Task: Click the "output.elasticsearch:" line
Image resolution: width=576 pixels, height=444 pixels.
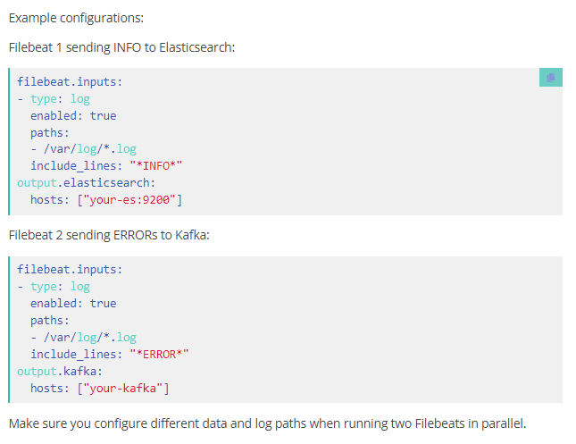Action: click(87, 182)
